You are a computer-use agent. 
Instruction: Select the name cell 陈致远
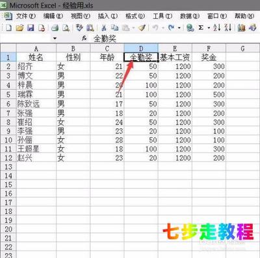36,104
